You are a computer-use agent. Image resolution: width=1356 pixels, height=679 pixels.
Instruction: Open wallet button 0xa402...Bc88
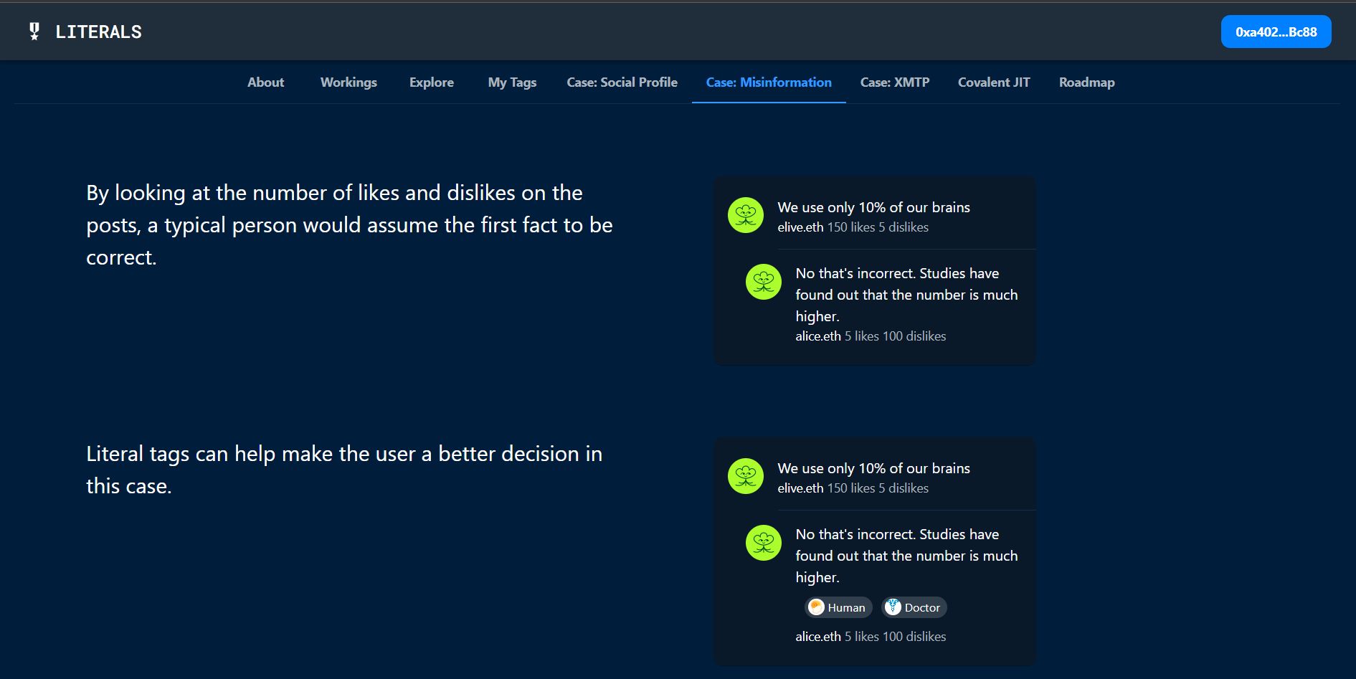[x=1276, y=32]
